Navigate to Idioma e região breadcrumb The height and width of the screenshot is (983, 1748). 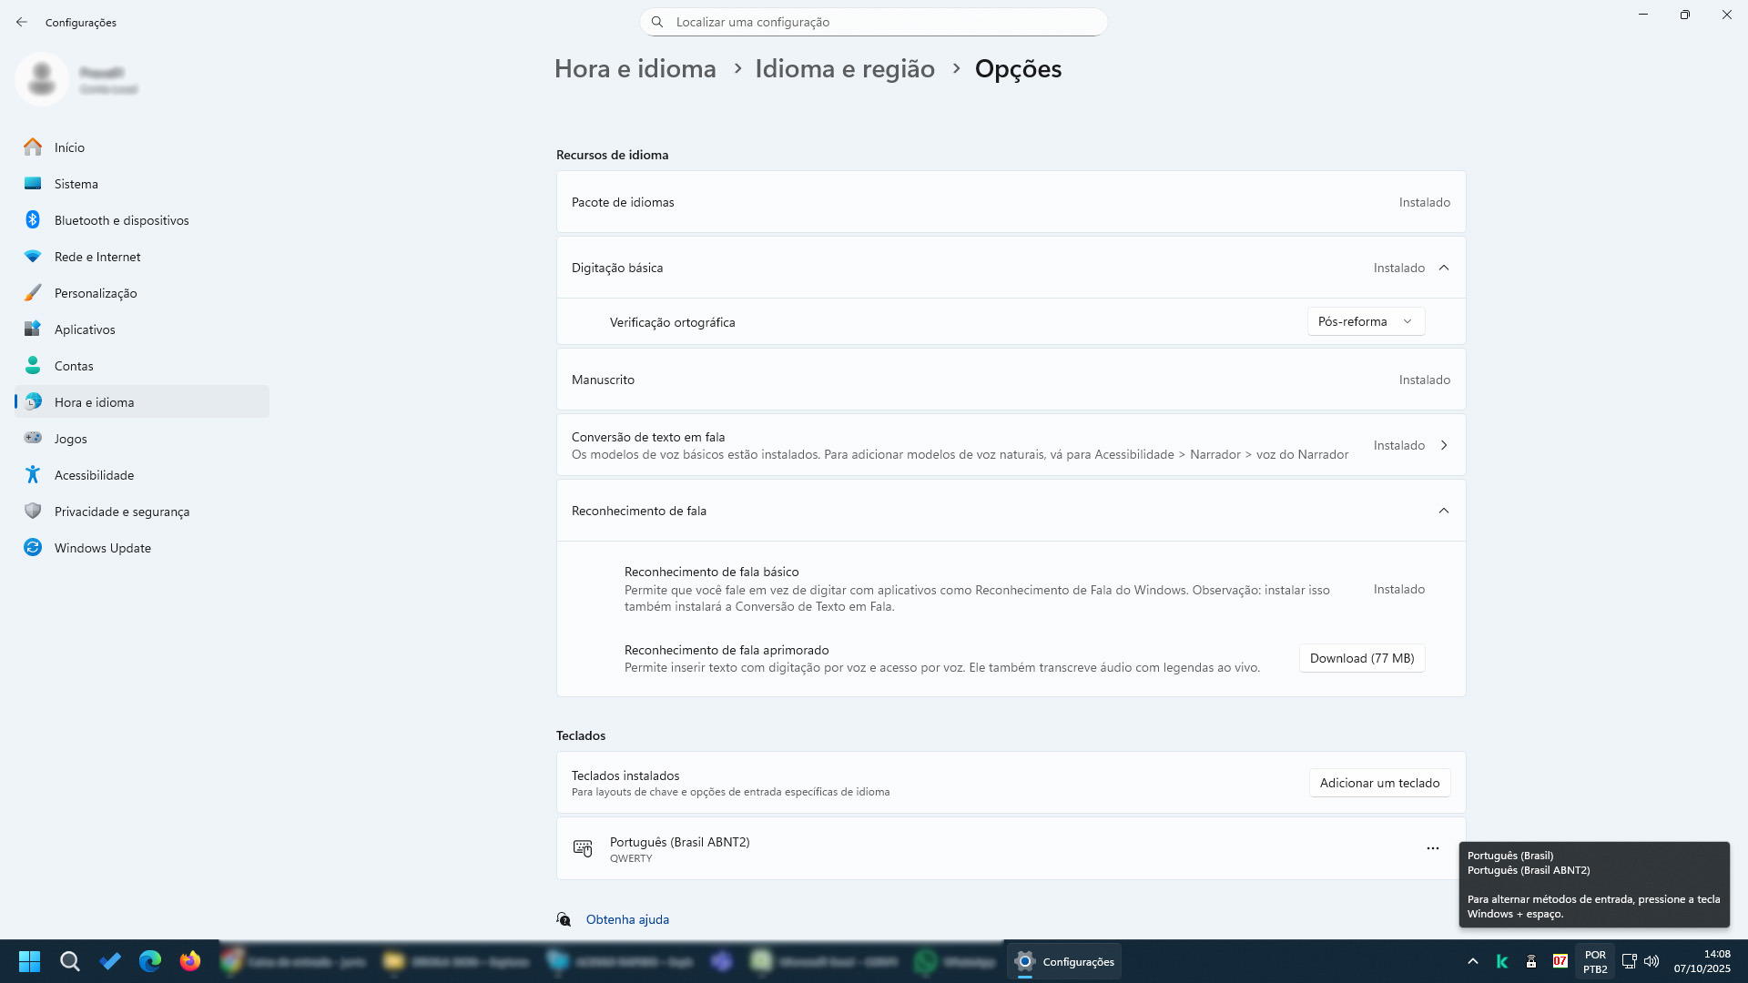845,69
